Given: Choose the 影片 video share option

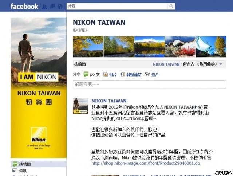Looking at the screenshot, I should tap(152, 74).
